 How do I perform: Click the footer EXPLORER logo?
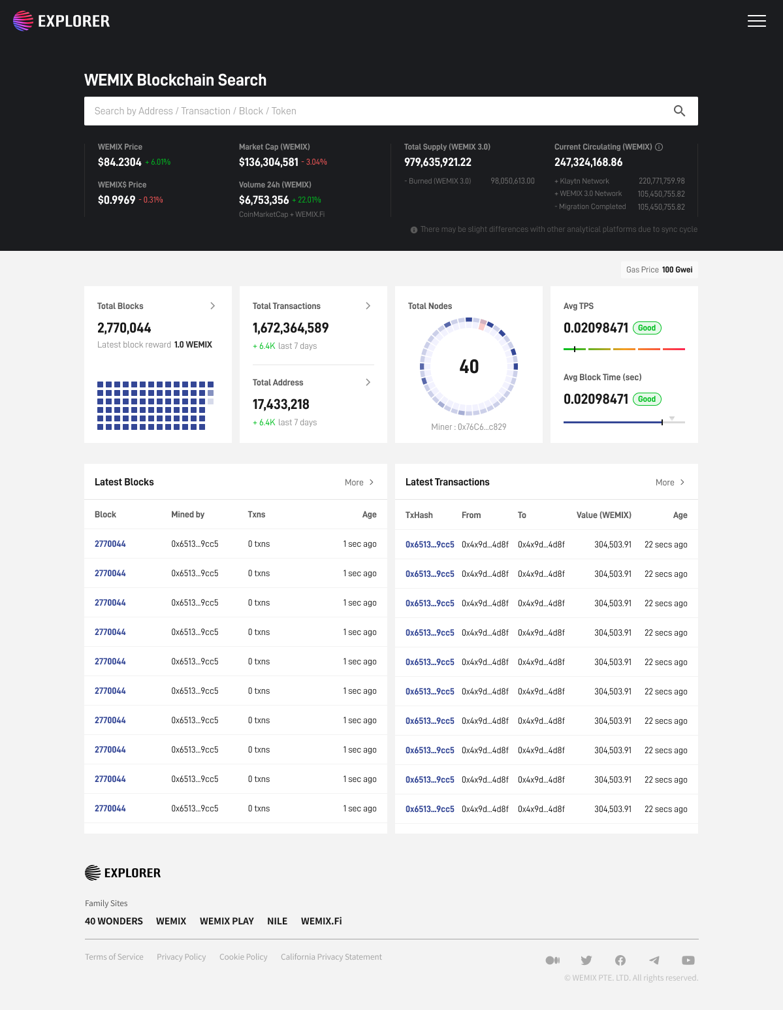[x=123, y=873]
